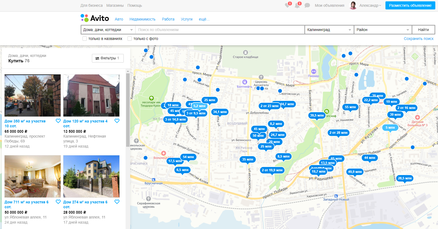Favorite the 13 500 000 ₽ house listing

(117, 121)
